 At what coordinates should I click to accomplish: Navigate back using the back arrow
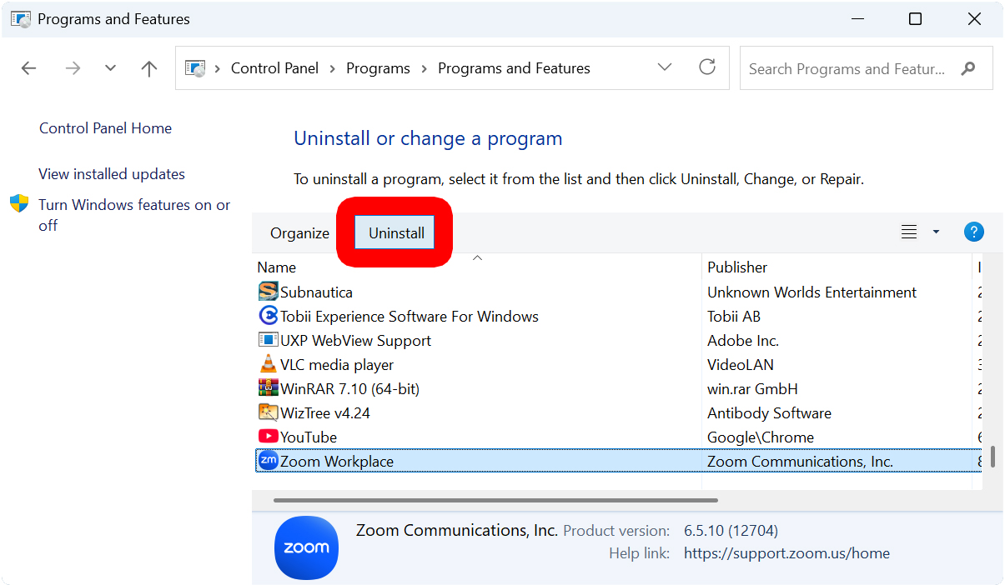point(28,67)
